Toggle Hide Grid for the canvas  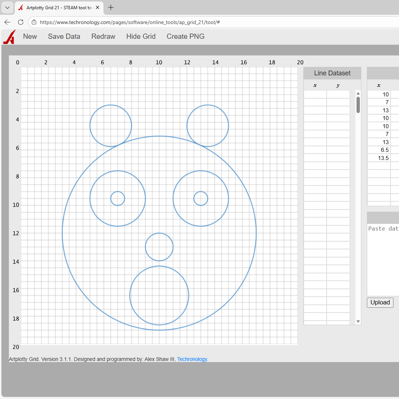tap(141, 36)
